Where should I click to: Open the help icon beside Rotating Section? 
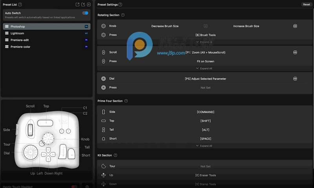(123, 15)
